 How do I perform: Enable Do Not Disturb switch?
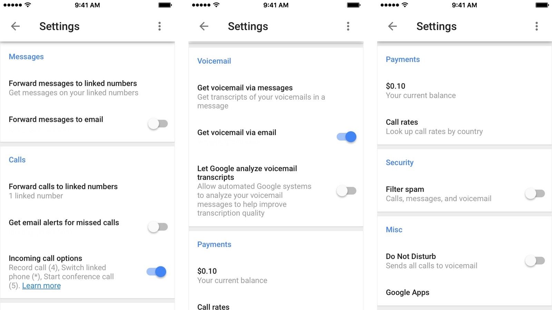[x=535, y=261]
